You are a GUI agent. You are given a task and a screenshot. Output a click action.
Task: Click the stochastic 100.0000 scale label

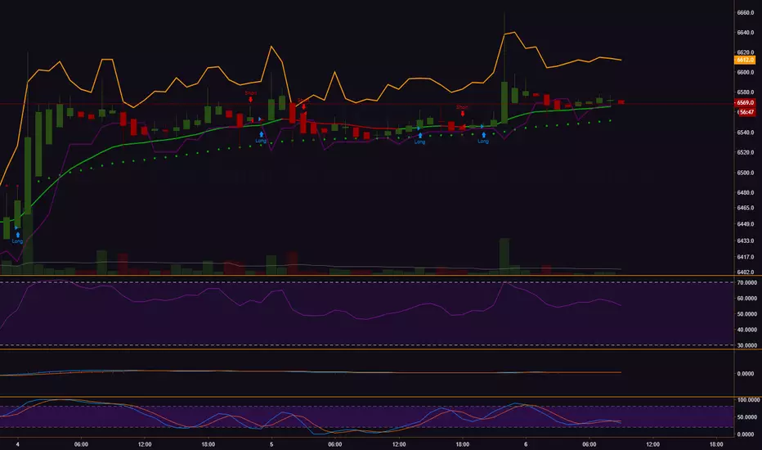click(748, 400)
